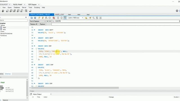Toggle autocommit mode
The width and height of the screenshot is (180, 101).
click(x=65, y=18)
